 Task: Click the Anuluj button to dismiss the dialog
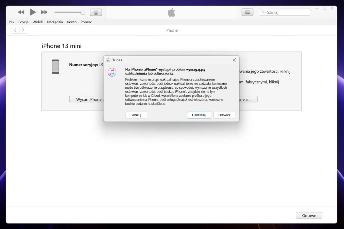point(137,115)
